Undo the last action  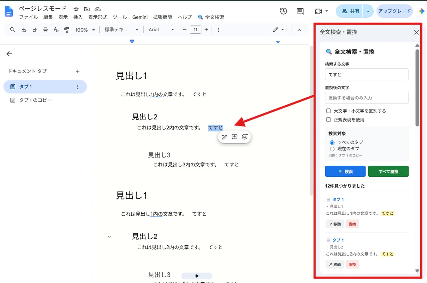pos(24,30)
